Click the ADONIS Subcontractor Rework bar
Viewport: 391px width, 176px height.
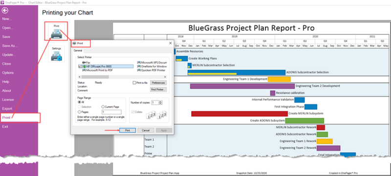coord(322,134)
